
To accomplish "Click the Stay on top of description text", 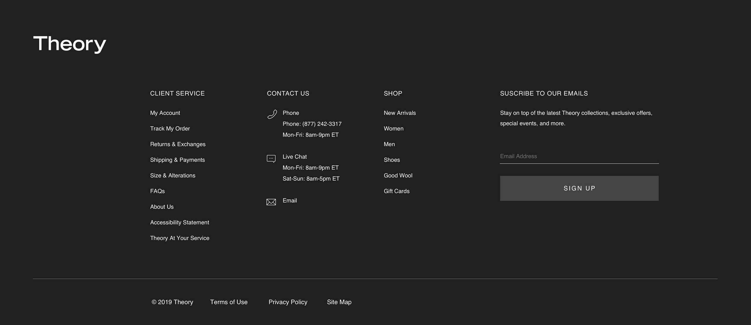I will (576, 118).
